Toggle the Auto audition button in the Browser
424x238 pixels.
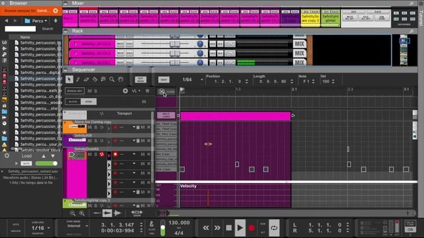pos(26,163)
